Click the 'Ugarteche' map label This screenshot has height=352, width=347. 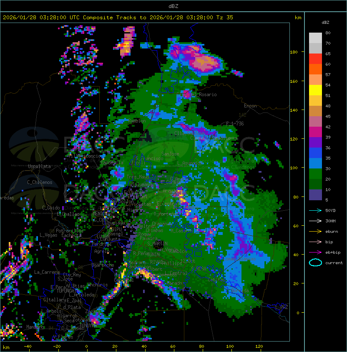(x=103, y=265)
